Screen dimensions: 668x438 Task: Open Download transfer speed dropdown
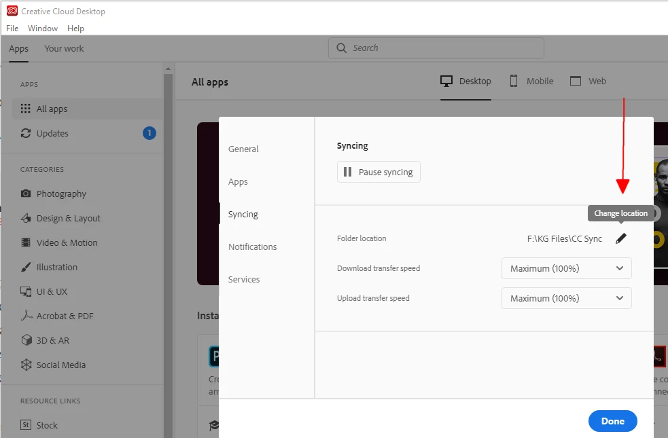coord(566,268)
